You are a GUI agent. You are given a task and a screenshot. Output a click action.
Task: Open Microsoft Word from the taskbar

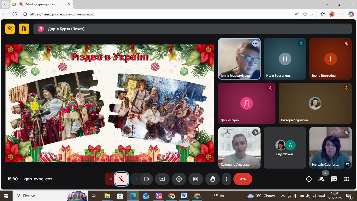click(x=184, y=196)
